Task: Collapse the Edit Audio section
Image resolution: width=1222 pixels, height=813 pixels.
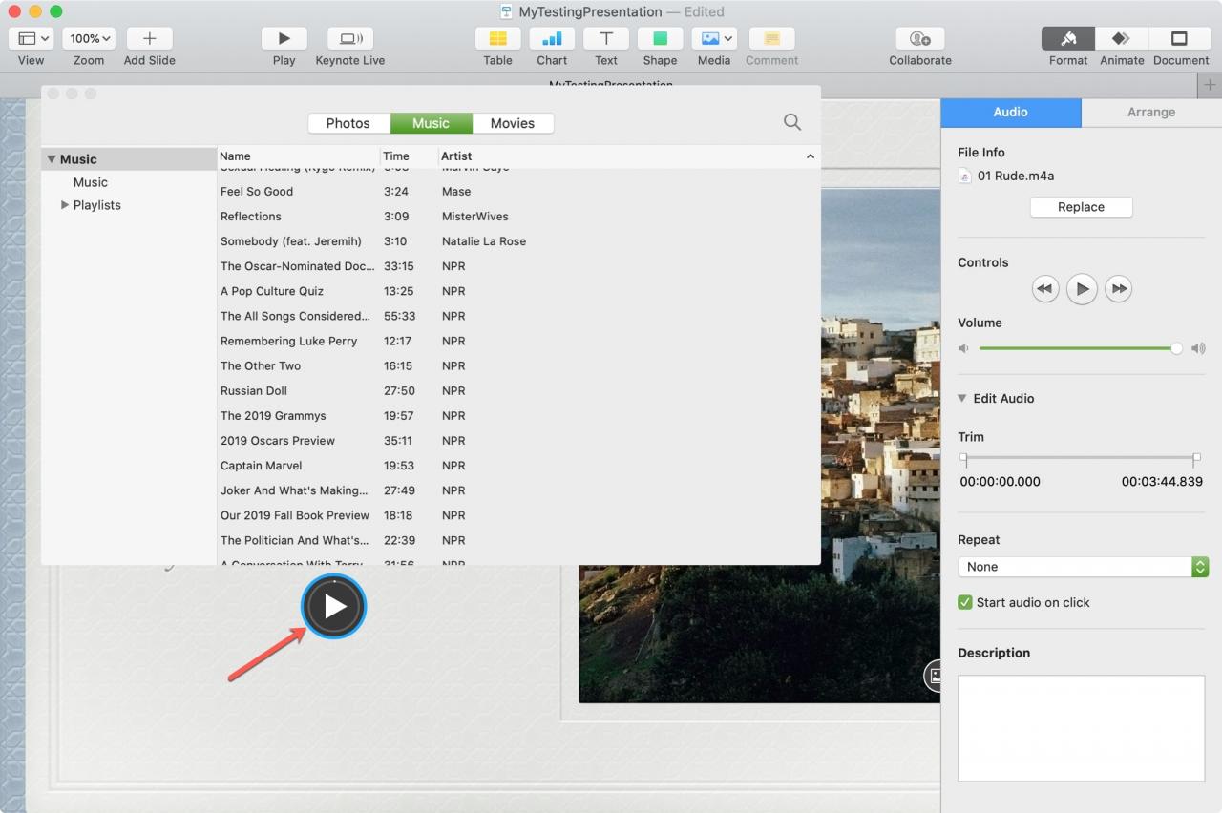Action: click(962, 399)
